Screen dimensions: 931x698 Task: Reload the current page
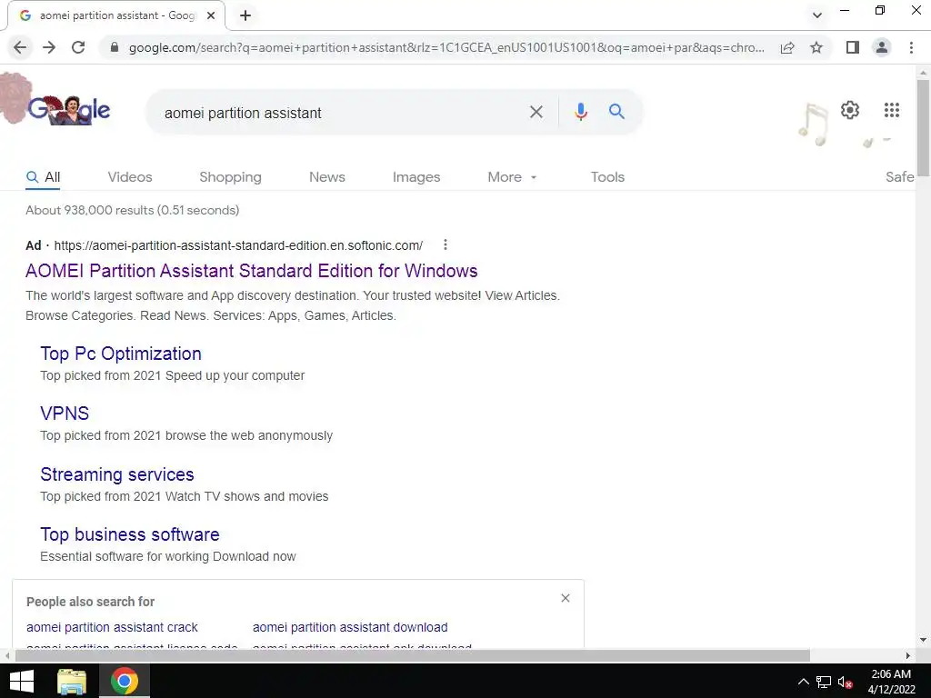pyautogui.click(x=78, y=47)
